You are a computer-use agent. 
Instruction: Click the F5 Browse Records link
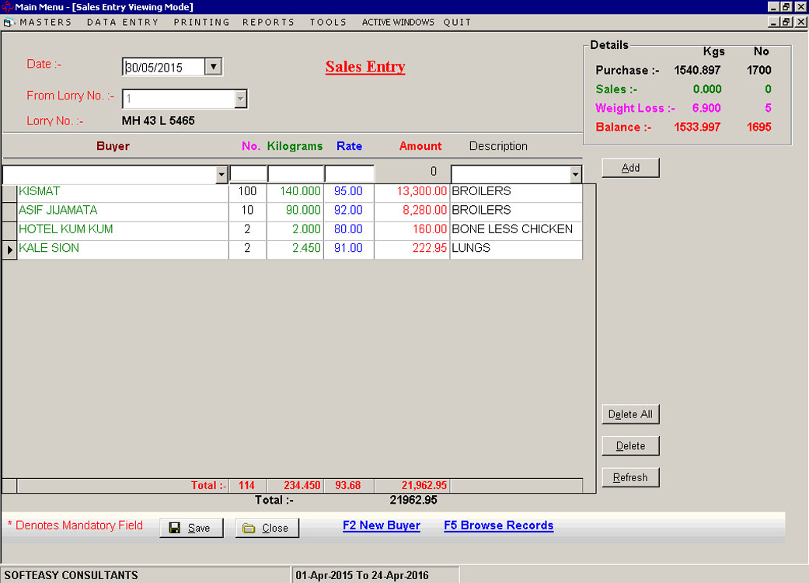(498, 525)
